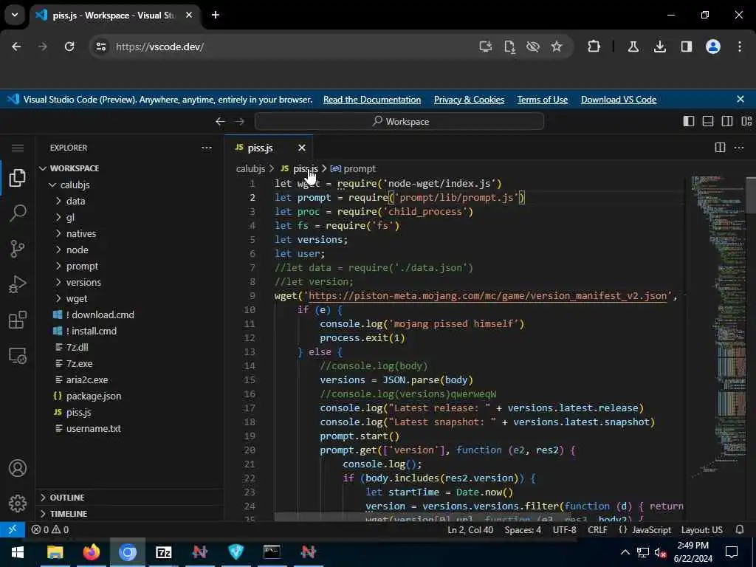Expand the data folder
The image size is (756, 567).
pos(130,201)
